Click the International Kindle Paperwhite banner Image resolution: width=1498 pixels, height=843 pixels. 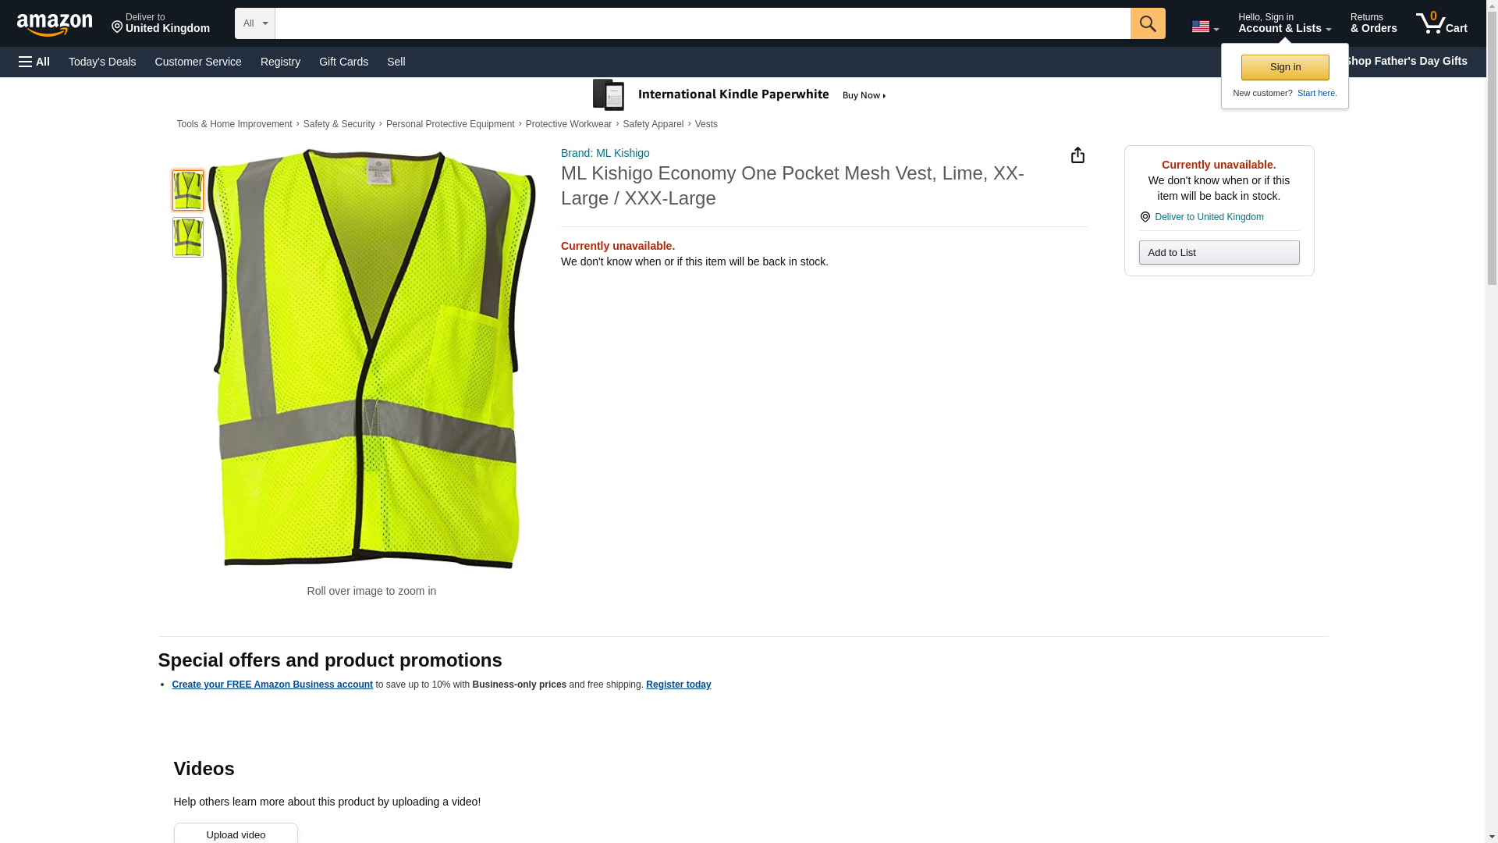[740, 95]
